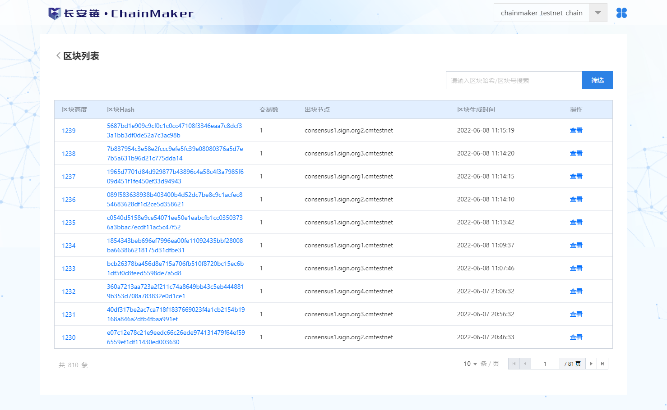Viewport: 667px width, 410px height.
Task: Open block height 1239 link
Action: [x=69, y=131]
